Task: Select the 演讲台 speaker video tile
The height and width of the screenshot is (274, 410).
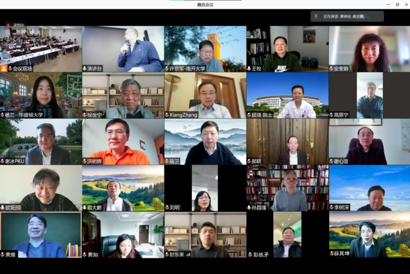Action: click(123, 49)
